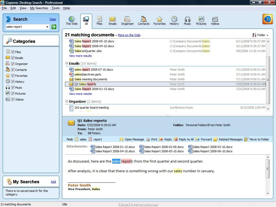Select the Videos toolbar category
The height and width of the screenshot is (207, 276).
pyautogui.click(x=215, y=21)
